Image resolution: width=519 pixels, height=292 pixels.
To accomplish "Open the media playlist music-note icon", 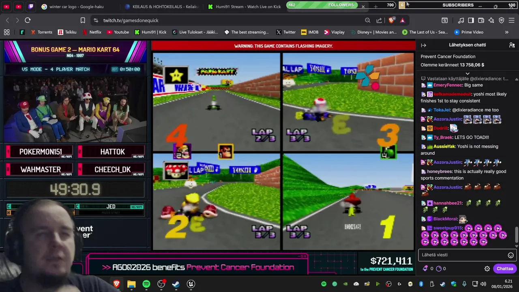I will click(461, 20).
